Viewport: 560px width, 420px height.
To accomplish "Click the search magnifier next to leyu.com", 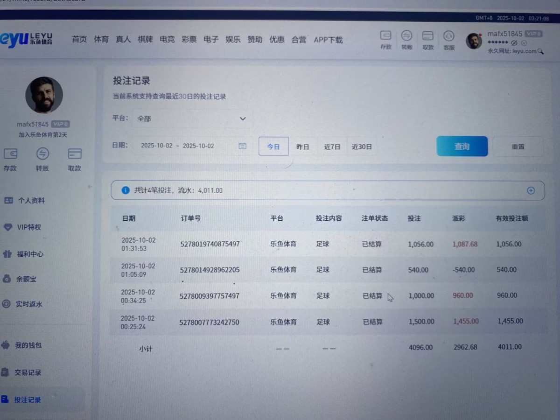I will [x=540, y=52].
